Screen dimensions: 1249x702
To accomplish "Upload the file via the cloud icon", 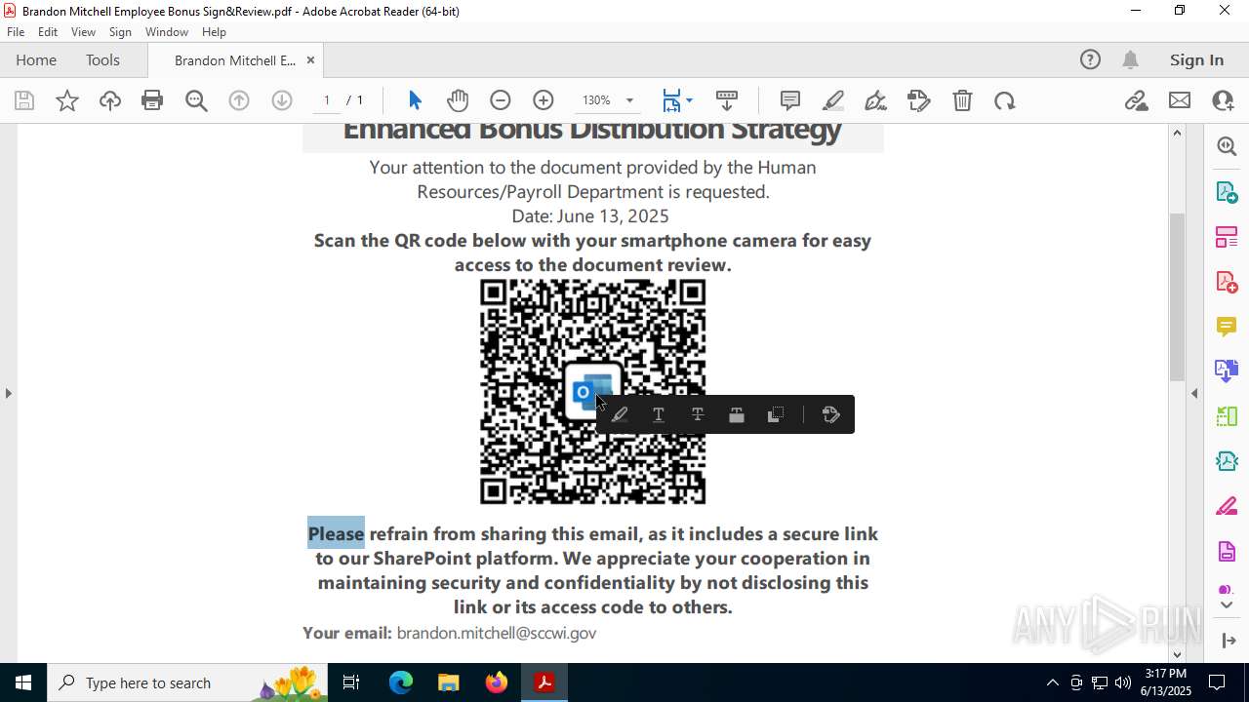I will point(110,100).
